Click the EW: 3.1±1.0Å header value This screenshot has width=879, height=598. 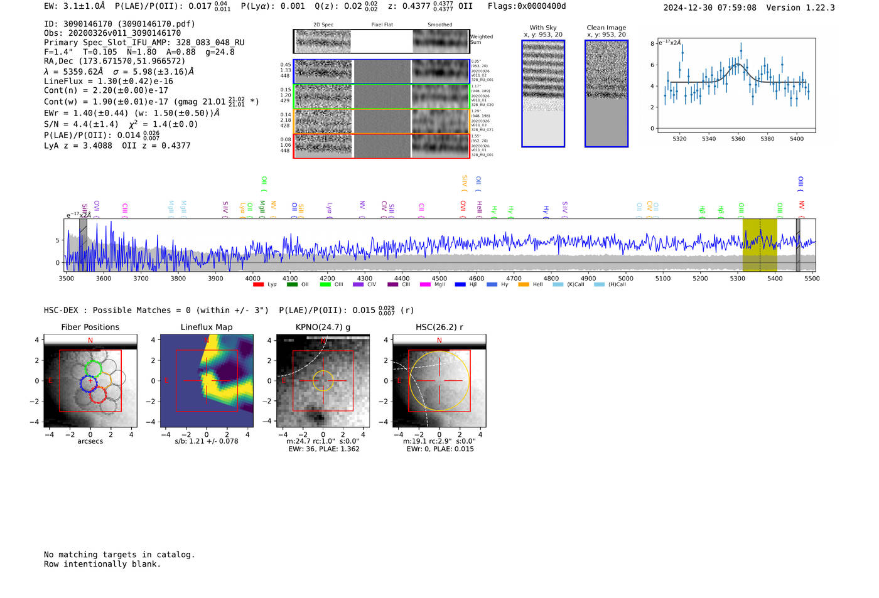[x=74, y=6]
